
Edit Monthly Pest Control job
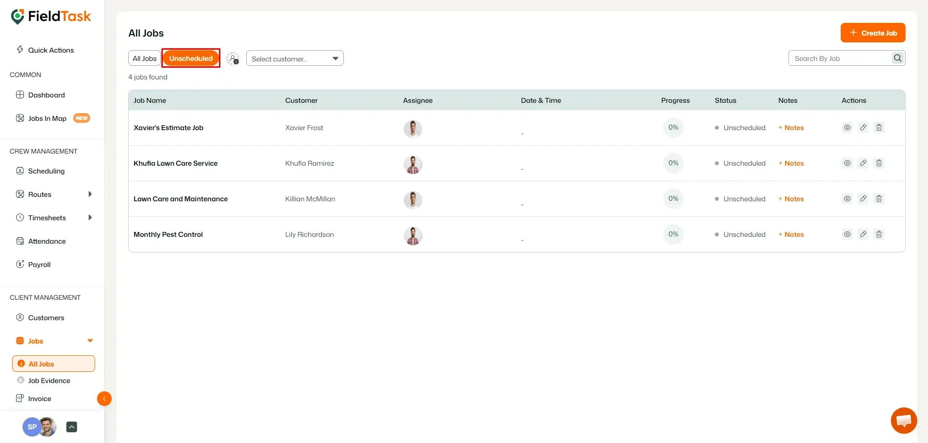[x=863, y=234]
